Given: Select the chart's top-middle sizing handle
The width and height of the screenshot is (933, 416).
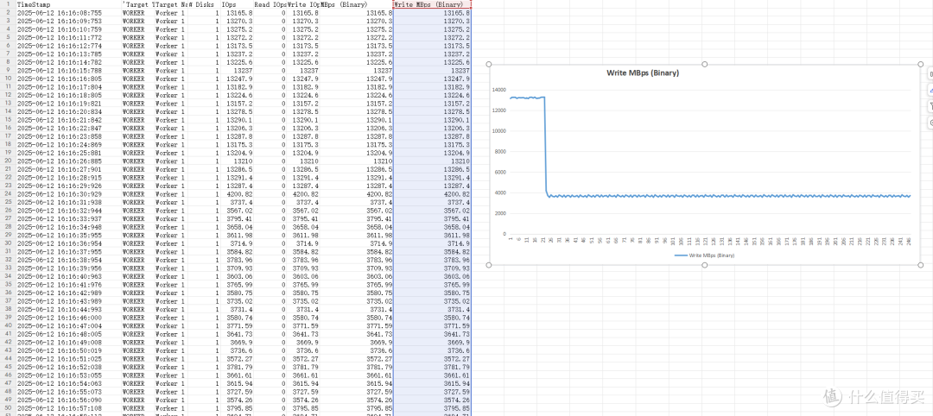Looking at the screenshot, I should pos(705,65).
